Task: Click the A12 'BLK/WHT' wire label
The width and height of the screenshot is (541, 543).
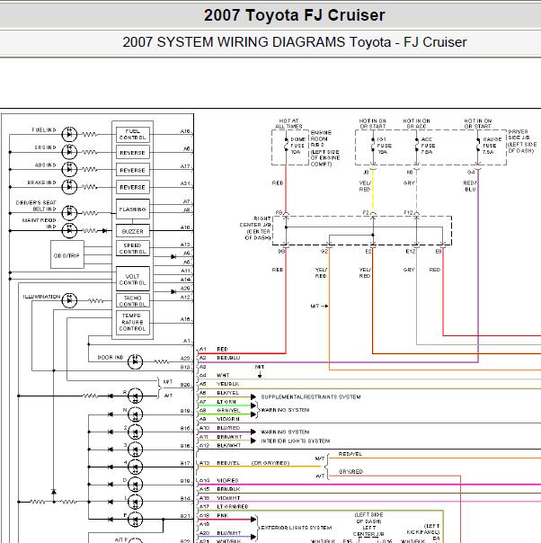Action: coord(229,445)
